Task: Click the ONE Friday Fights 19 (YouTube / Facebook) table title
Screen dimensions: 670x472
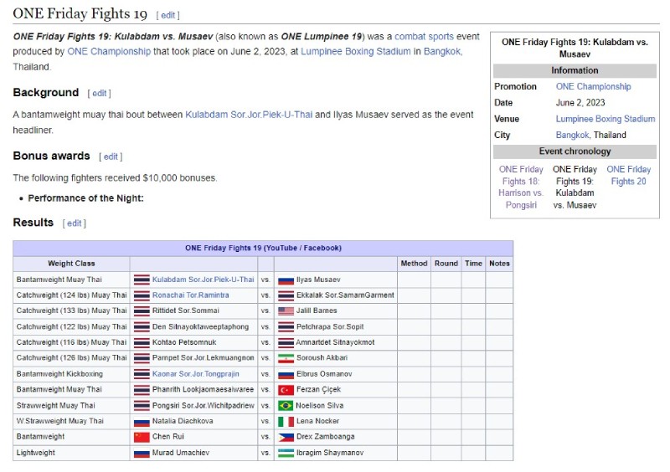Action: (263, 249)
